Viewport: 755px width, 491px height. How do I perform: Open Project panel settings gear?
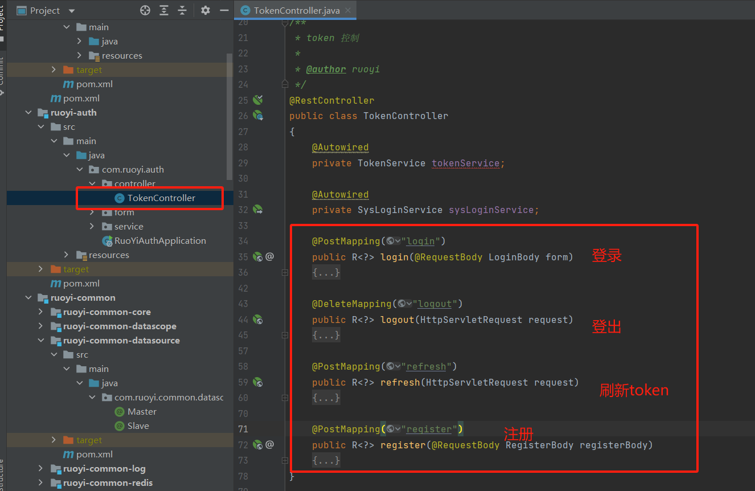(x=206, y=10)
